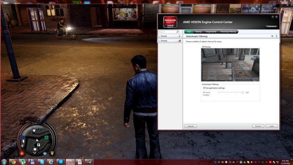Click the fan tray icon

[x=215, y=162]
